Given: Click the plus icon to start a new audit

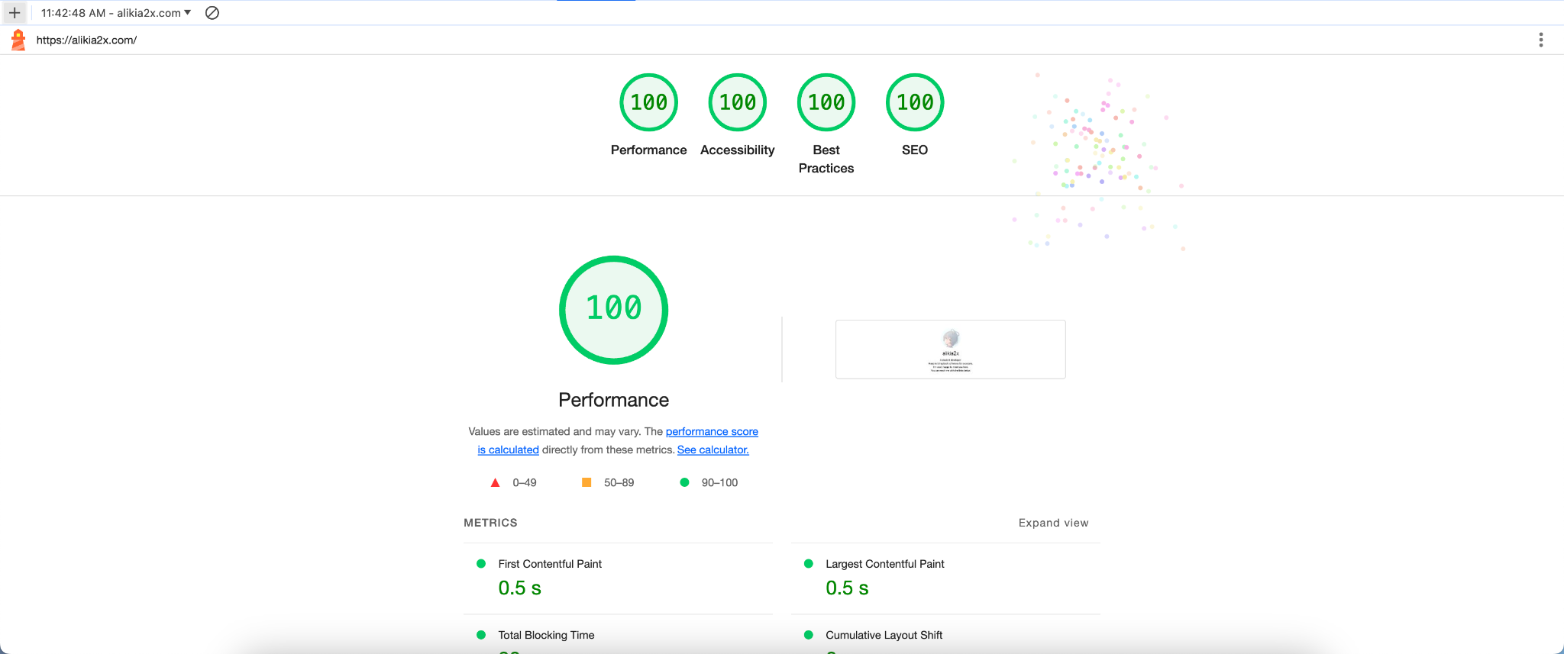Looking at the screenshot, I should pos(15,13).
